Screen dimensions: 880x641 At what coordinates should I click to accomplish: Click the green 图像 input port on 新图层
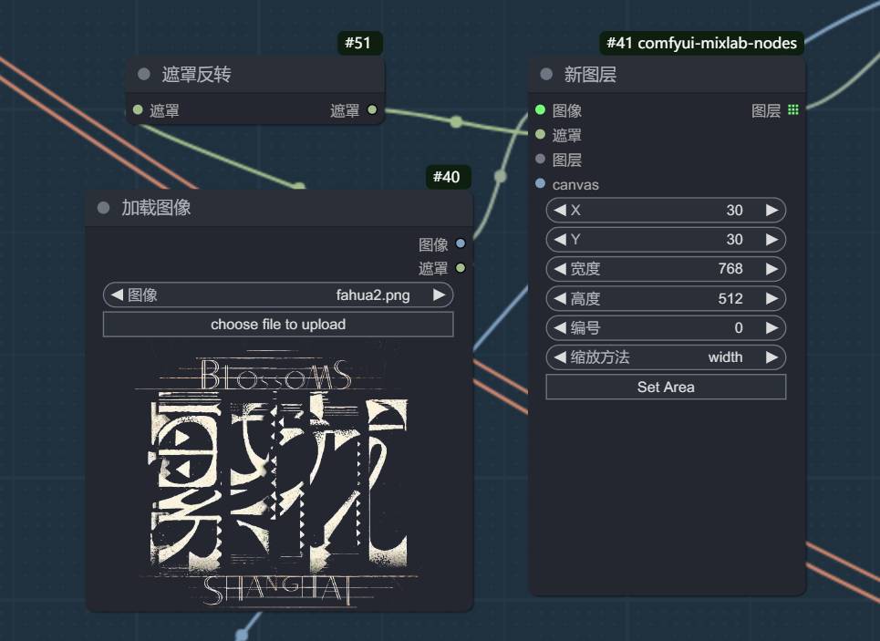pyautogui.click(x=541, y=110)
